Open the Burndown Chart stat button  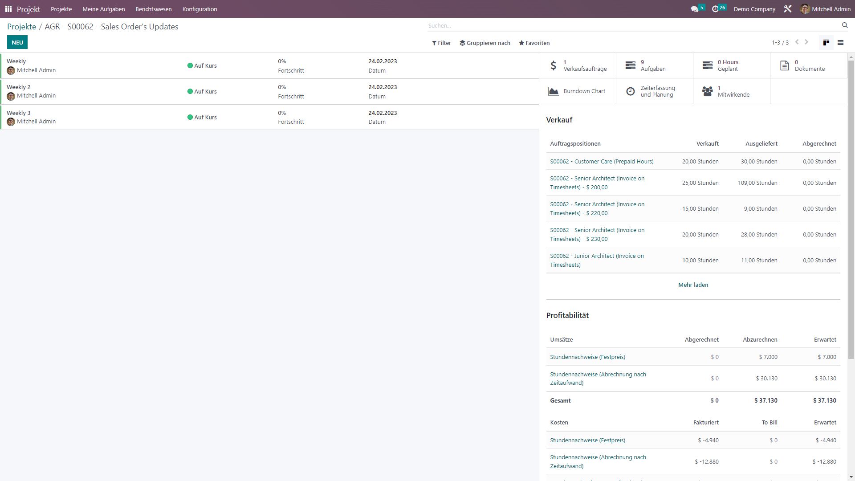point(577,91)
